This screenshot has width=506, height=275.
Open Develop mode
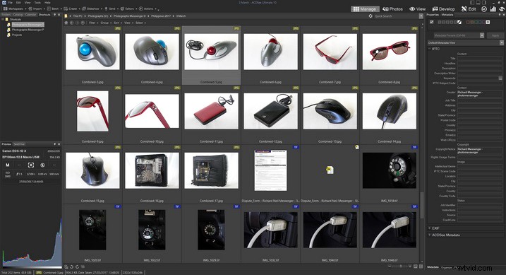click(443, 9)
